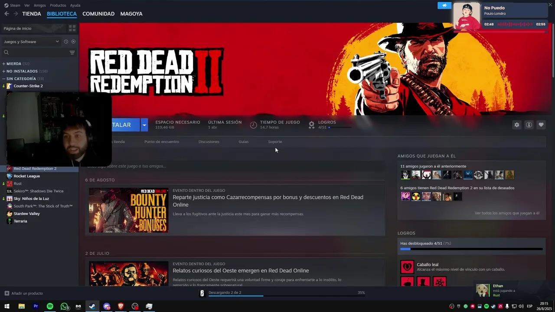Open the COMUNIDAD tab
The image size is (555, 312).
coord(98,14)
